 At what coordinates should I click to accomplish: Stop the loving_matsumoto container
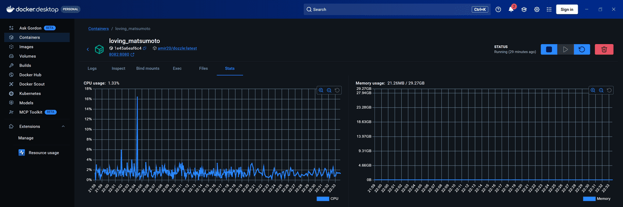[549, 49]
